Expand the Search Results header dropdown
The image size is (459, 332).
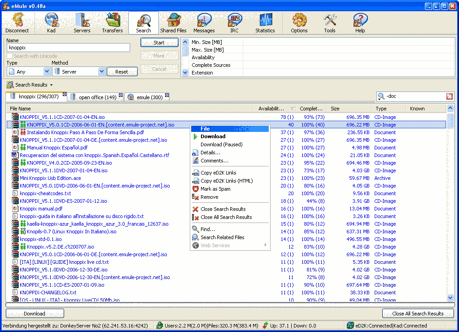[x=51, y=85]
